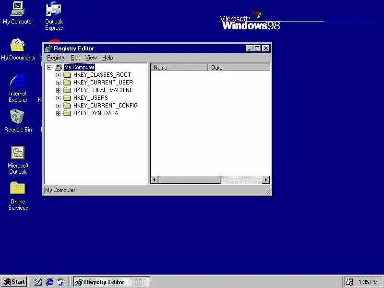Expand the HKEY_CURRENT_USER key
Screen dimensions: 384x288
pos(58,83)
